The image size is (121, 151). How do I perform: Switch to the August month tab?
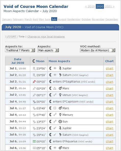pyautogui.click(x=62, y=19)
